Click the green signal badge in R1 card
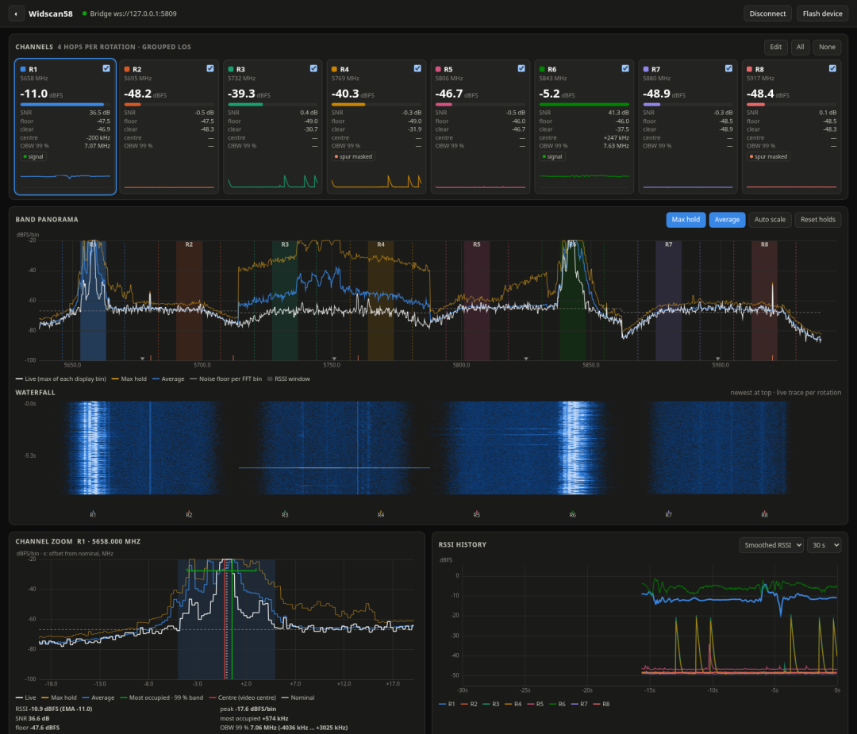The image size is (857, 734). tap(33, 157)
